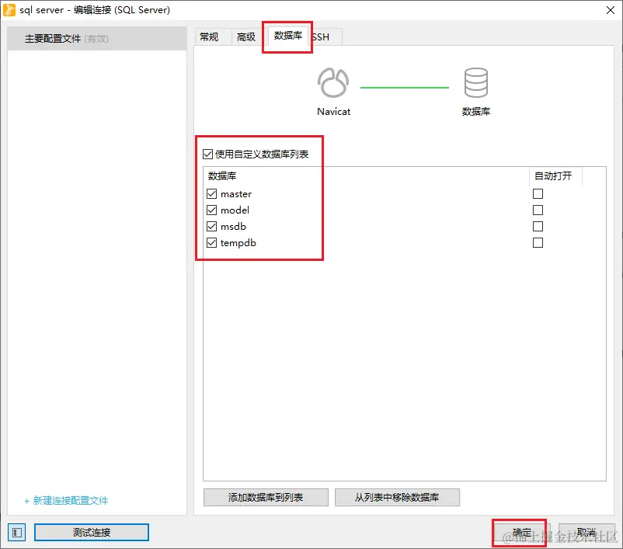Confirm with the 确定 button
The width and height of the screenshot is (623, 549).
521,533
